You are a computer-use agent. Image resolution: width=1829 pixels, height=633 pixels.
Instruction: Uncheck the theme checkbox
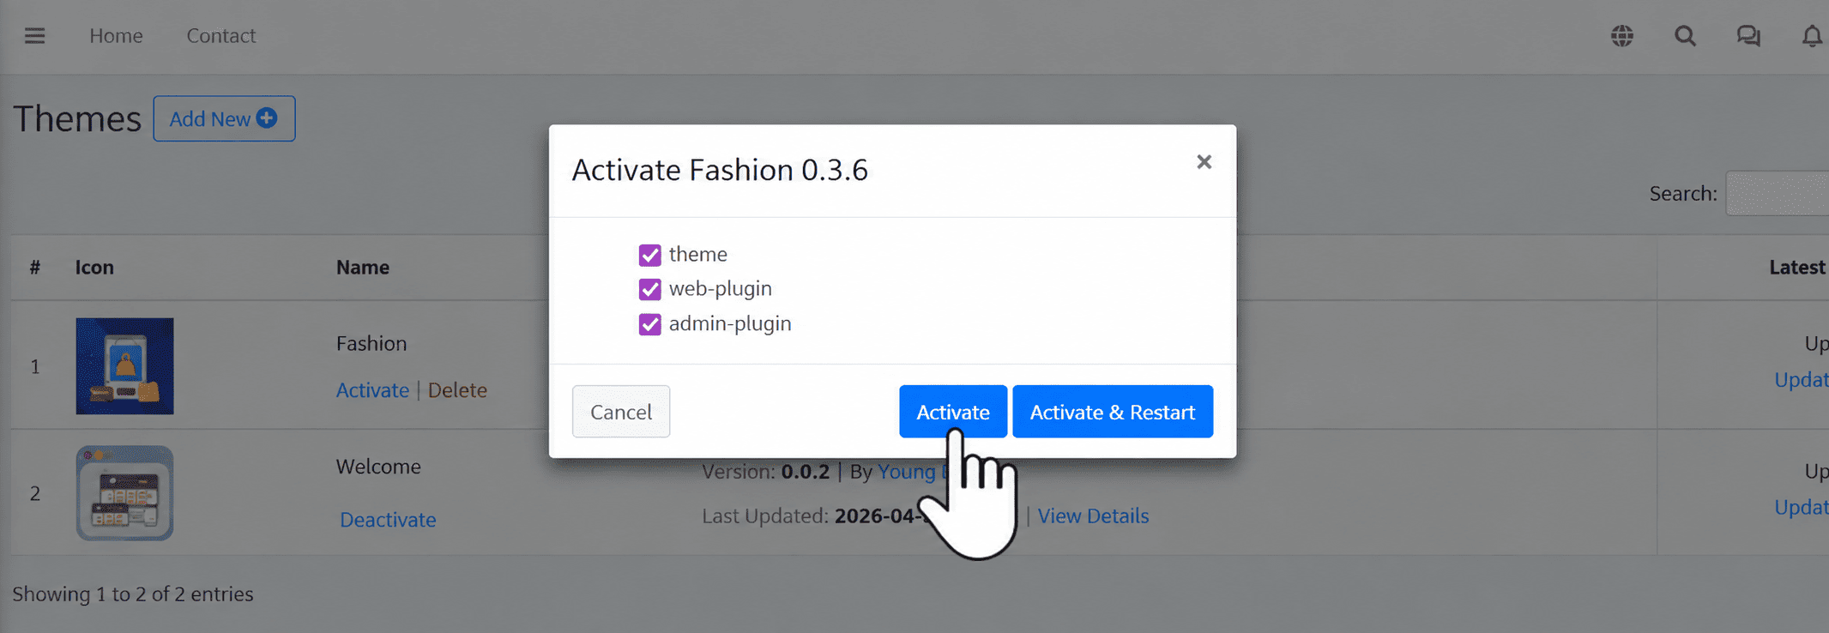pos(649,255)
